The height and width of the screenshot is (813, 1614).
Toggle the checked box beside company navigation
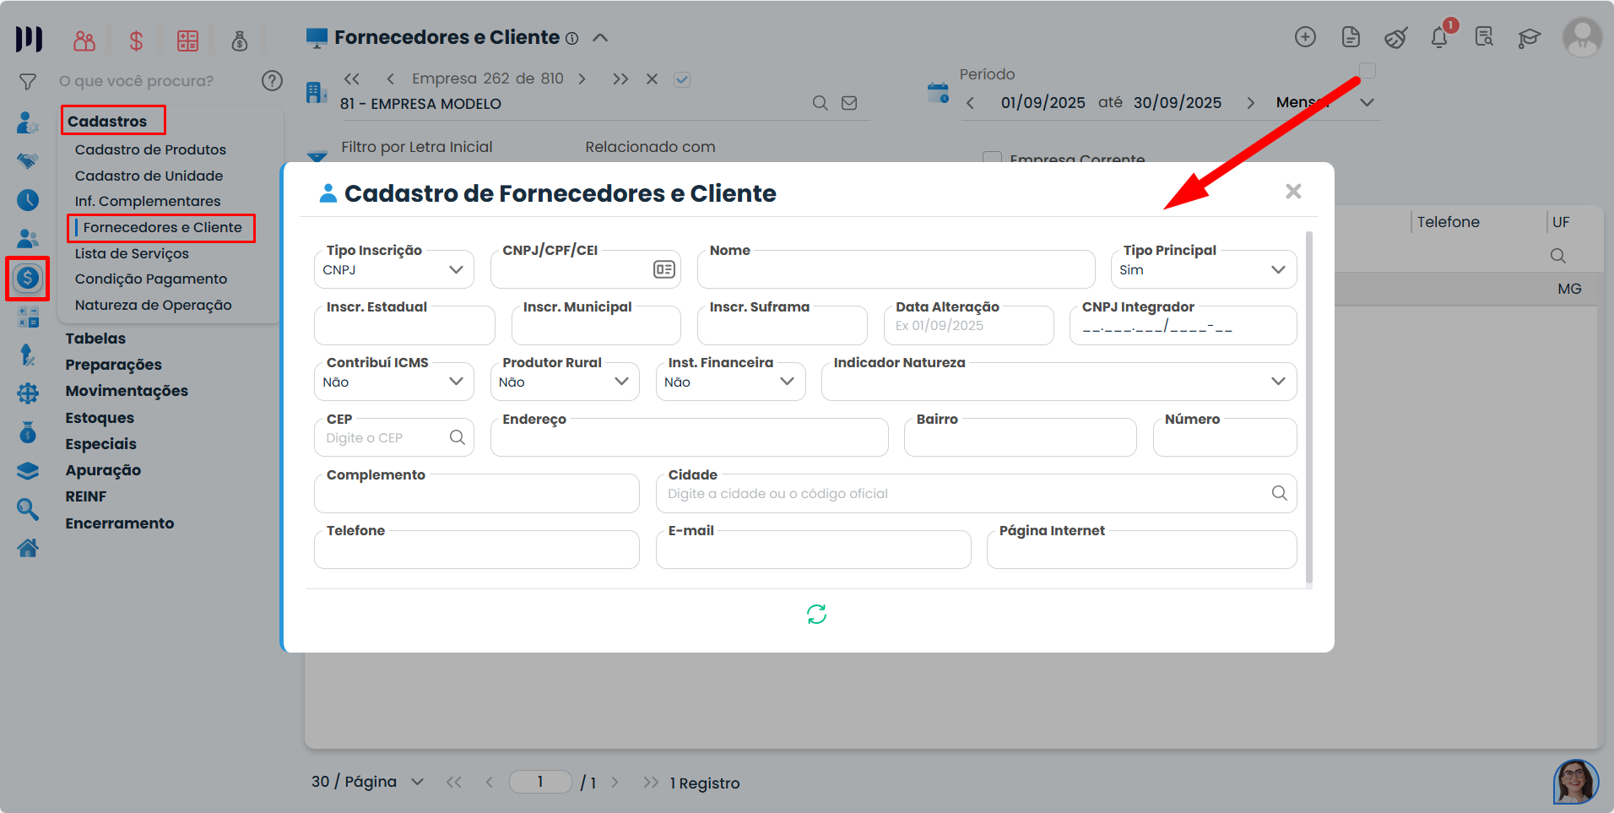tap(682, 79)
